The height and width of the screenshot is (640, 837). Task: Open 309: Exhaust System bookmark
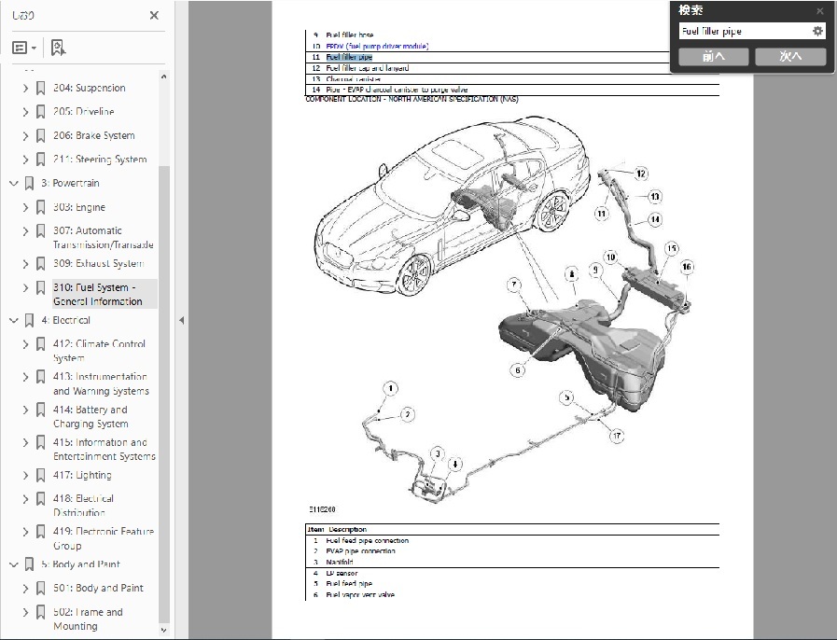[x=99, y=264]
